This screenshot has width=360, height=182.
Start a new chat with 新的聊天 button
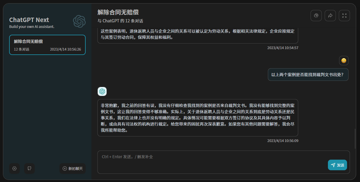(72, 168)
